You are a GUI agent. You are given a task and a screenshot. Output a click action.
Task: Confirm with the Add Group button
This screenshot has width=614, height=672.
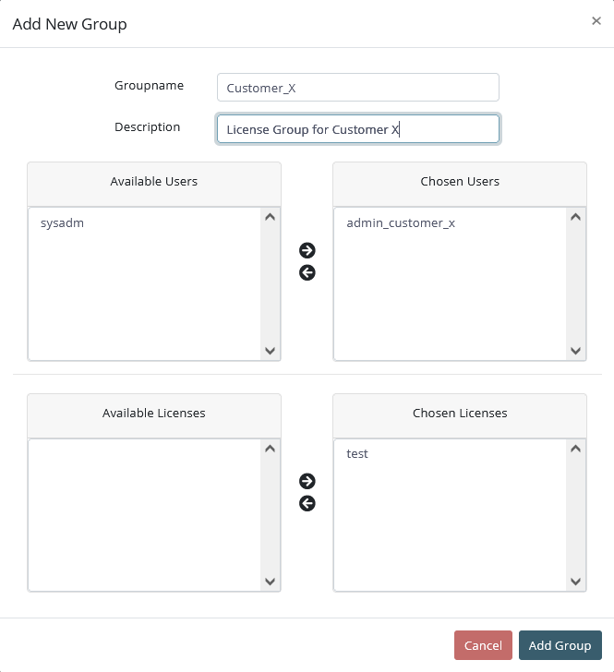[560, 645]
